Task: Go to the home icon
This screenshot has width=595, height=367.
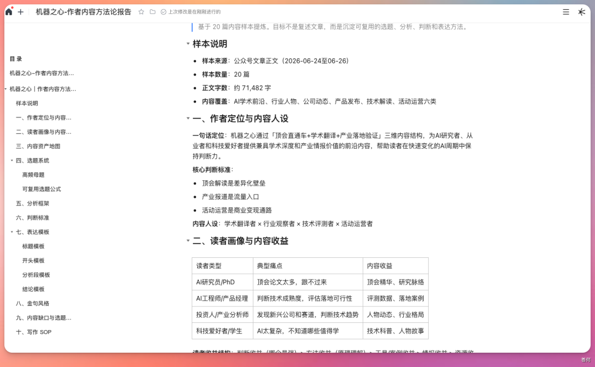Action: pos(9,12)
